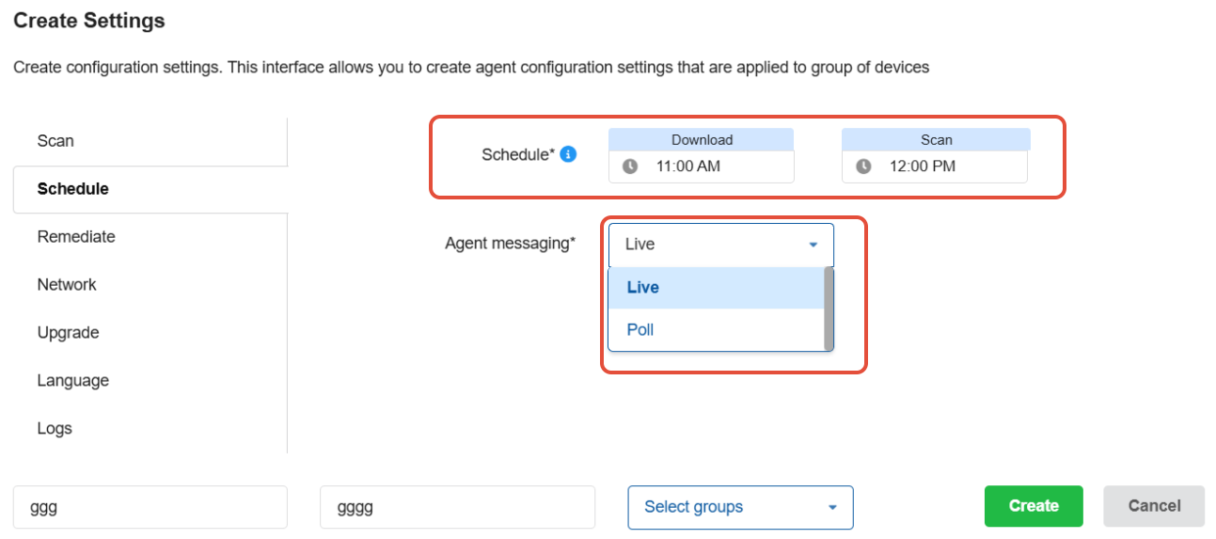The width and height of the screenshot is (1216, 539).
Task: Expand the Select groups dropdown
Action: coord(740,507)
